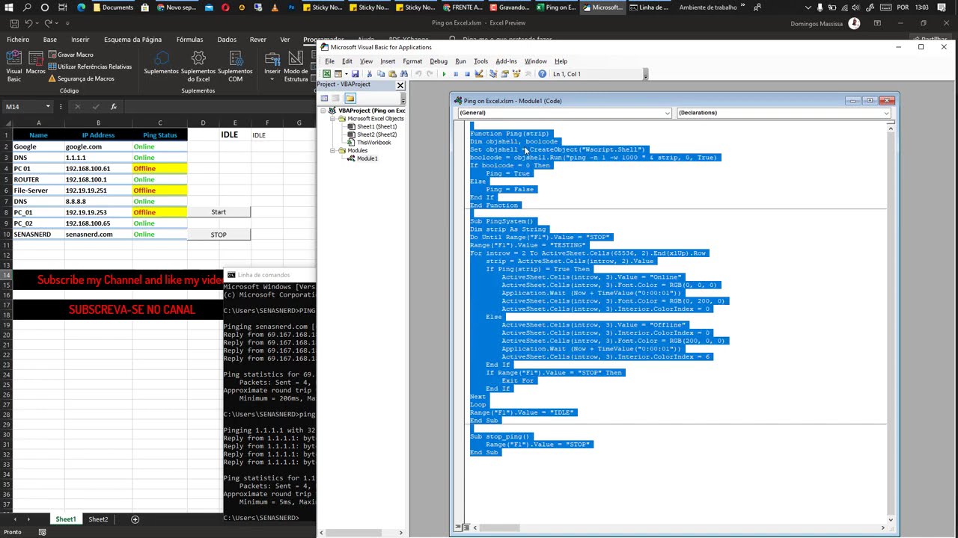958x538 pixels.
Task: Open VBA Insert menu
Action: pyautogui.click(x=388, y=61)
